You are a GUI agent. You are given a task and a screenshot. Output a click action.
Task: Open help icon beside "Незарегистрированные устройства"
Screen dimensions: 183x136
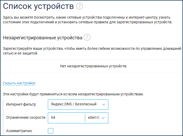click(87, 37)
